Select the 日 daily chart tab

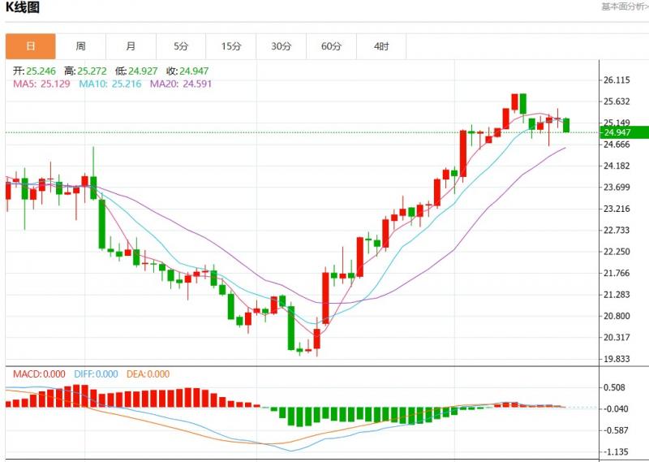31,46
